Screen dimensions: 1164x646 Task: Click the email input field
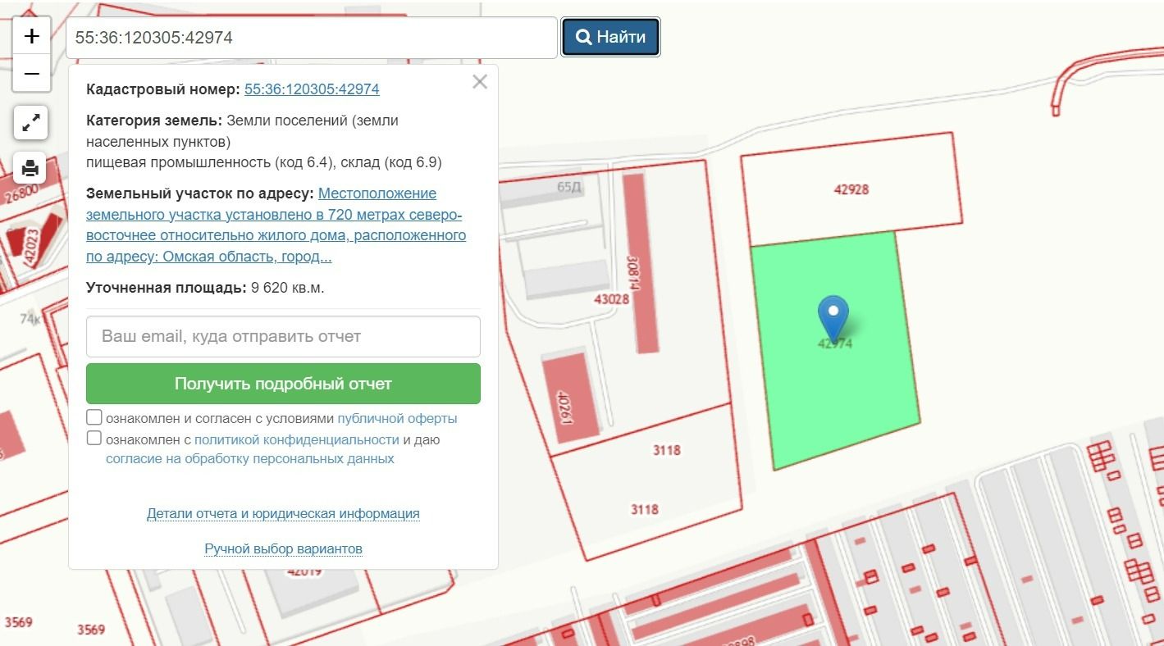(x=283, y=336)
